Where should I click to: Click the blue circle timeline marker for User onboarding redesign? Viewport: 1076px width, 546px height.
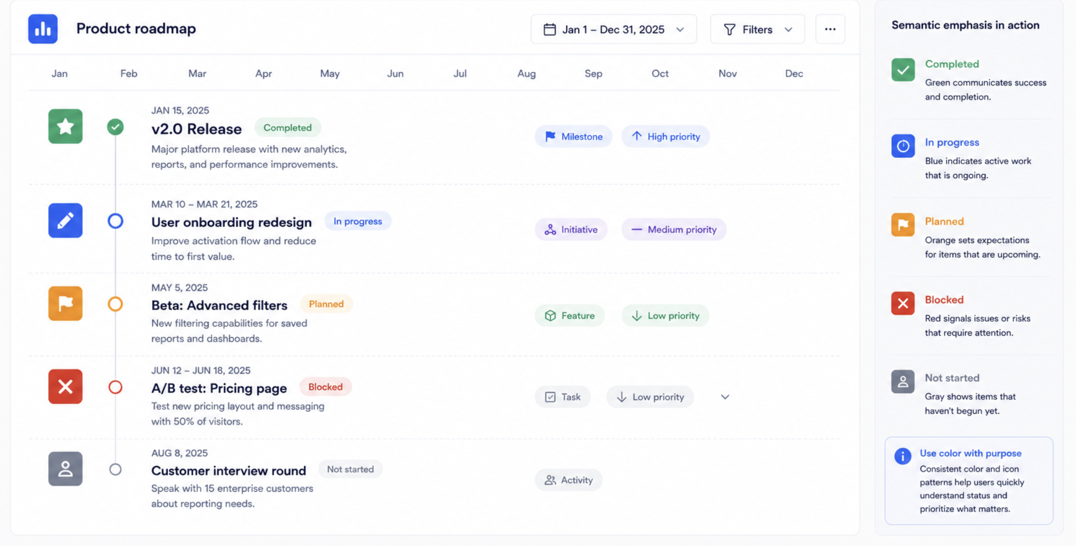pos(115,221)
